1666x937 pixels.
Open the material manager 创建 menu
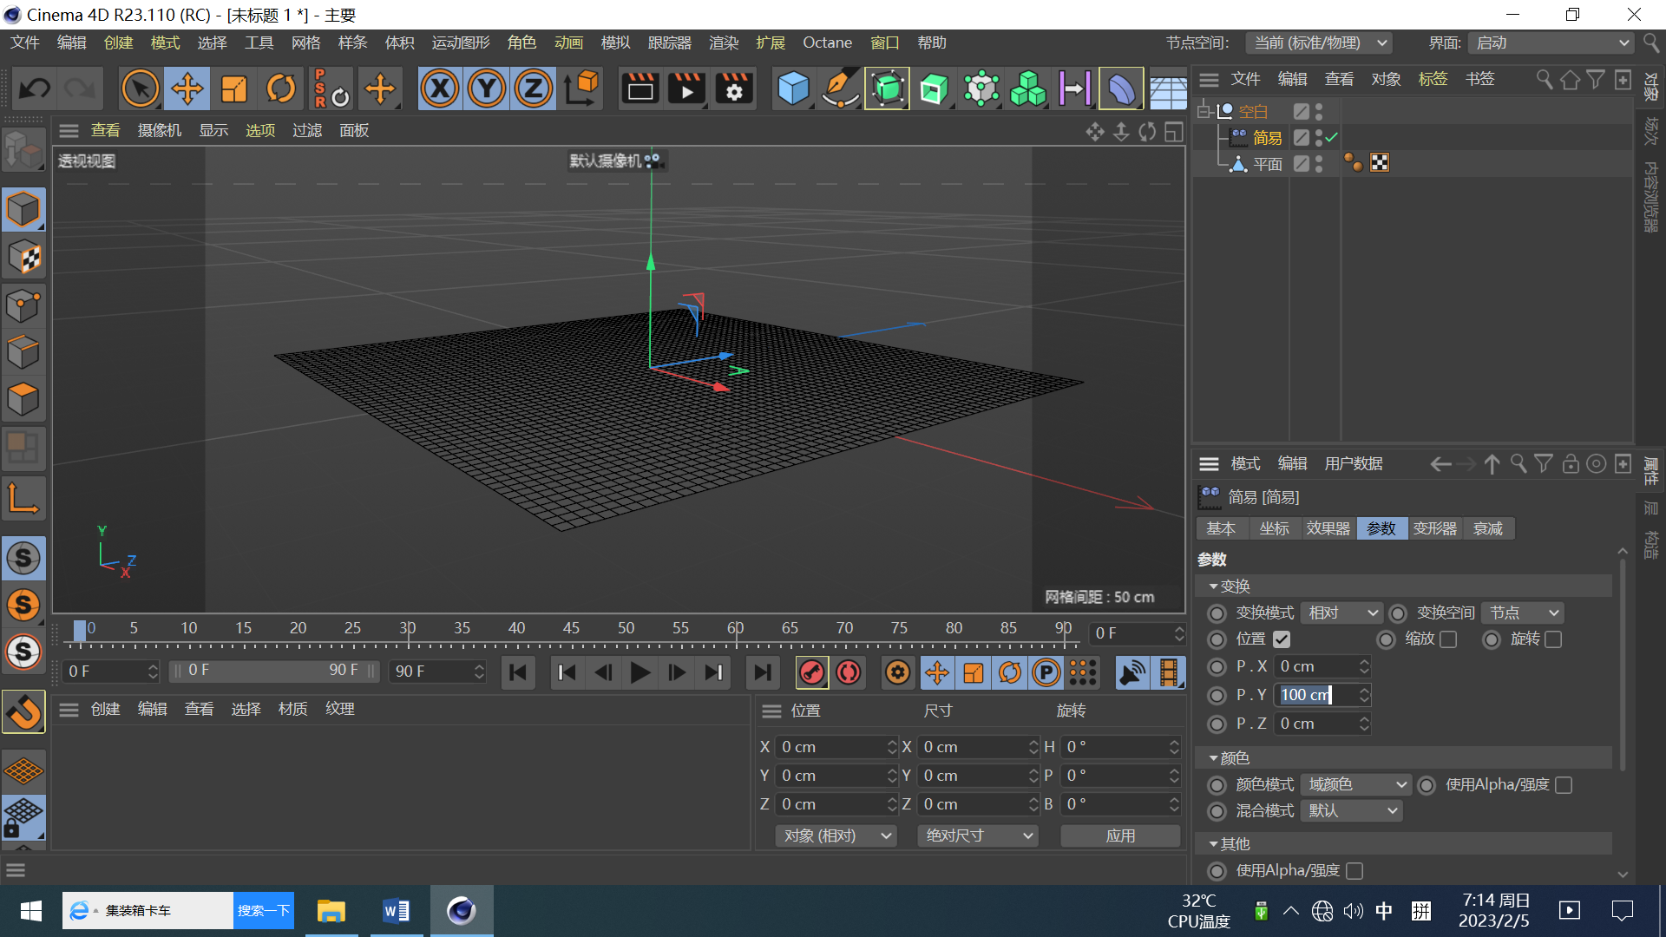point(105,710)
